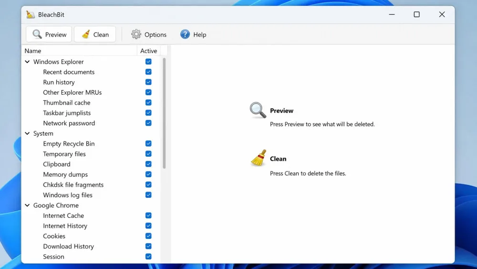The height and width of the screenshot is (269, 477).
Task: Select the Google Chrome tree row
Action: click(x=91, y=205)
